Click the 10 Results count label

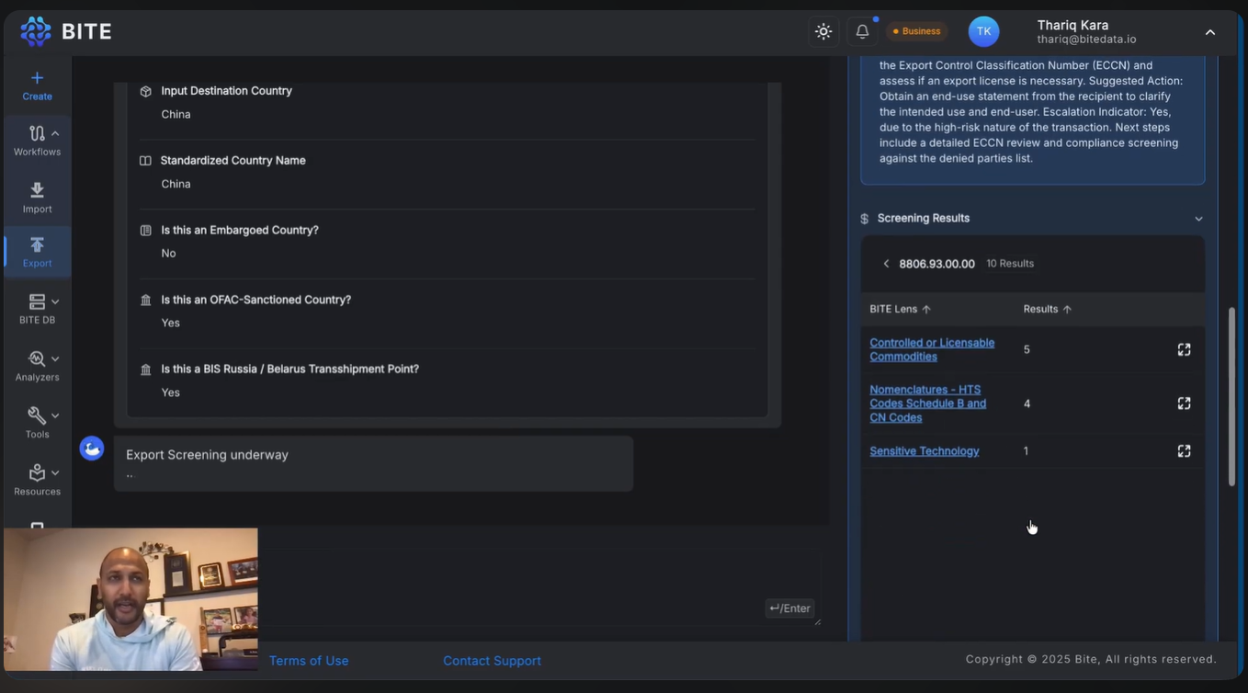coord(1010,264)
